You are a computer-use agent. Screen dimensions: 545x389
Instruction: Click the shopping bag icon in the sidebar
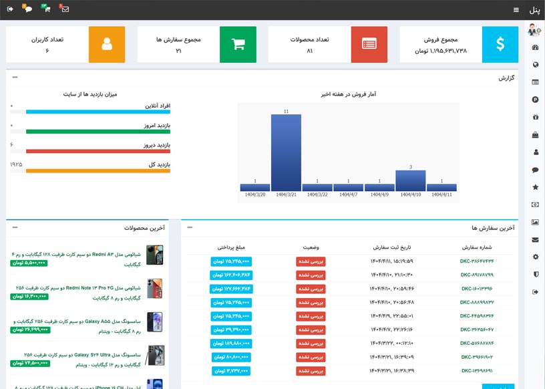(x=535, y=134)
